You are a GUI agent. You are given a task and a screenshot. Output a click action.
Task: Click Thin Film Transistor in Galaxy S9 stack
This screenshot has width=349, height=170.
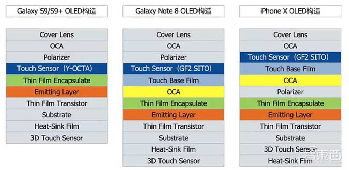click(57, 103)
